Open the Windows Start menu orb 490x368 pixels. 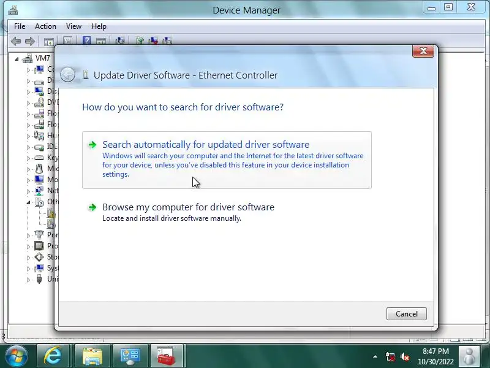coord(17,356)
